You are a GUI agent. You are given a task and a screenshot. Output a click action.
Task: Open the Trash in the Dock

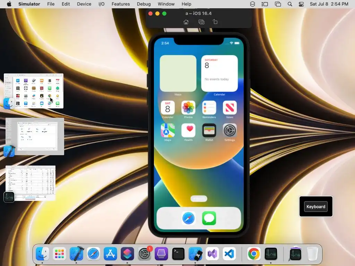tap(312, 254)
